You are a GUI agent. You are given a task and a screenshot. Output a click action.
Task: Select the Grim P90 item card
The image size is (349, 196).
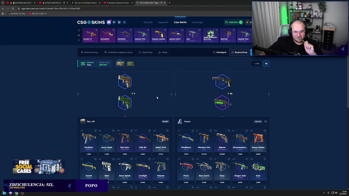(258, 171)
